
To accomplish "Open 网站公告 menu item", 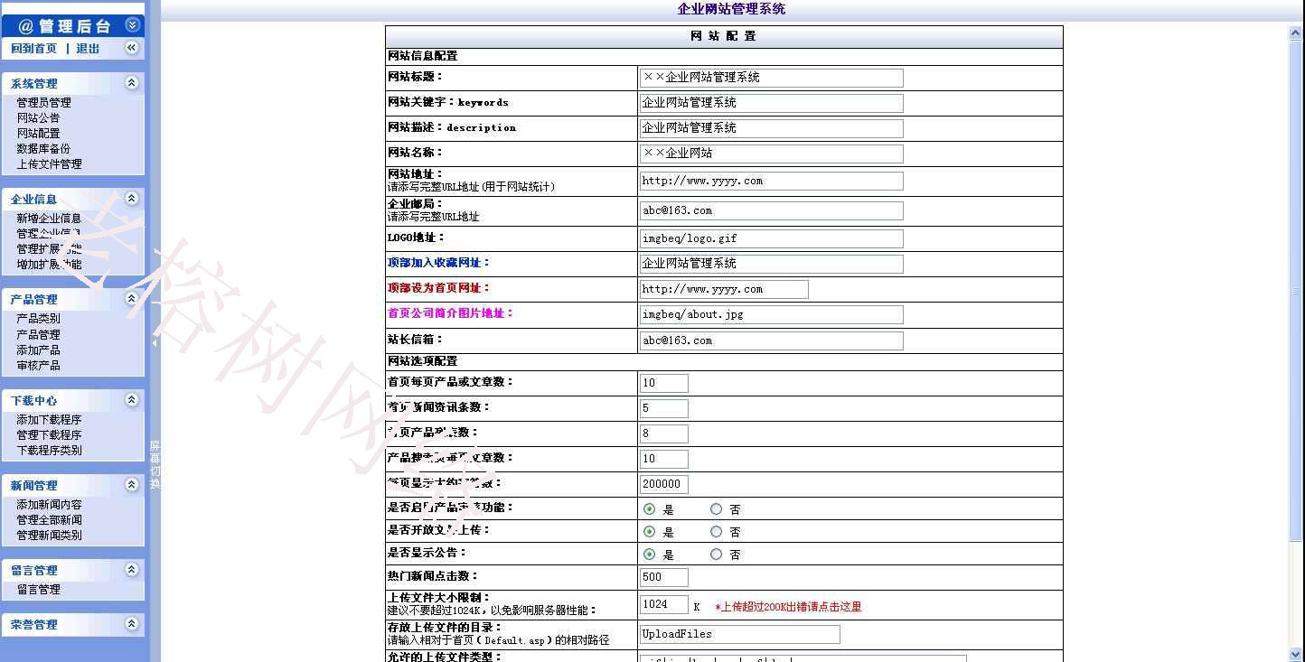I will [38, 118].
